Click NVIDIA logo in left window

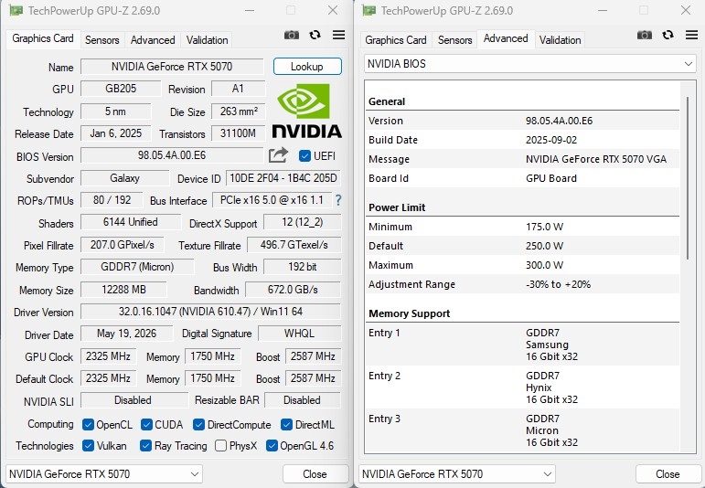pos(306,111)
